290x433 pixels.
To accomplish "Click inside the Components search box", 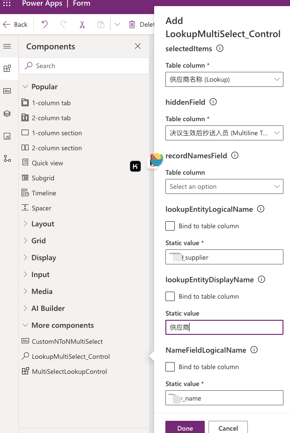I will point(84,65).
